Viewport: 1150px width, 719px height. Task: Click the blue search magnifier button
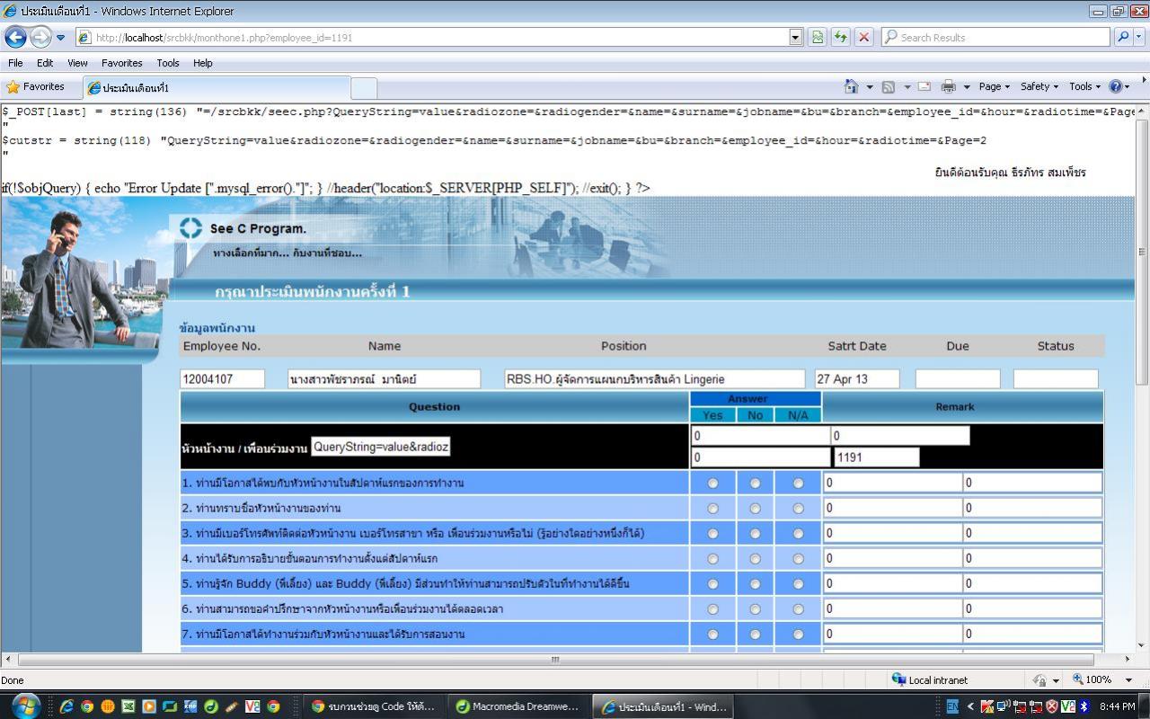[1123, 37]
